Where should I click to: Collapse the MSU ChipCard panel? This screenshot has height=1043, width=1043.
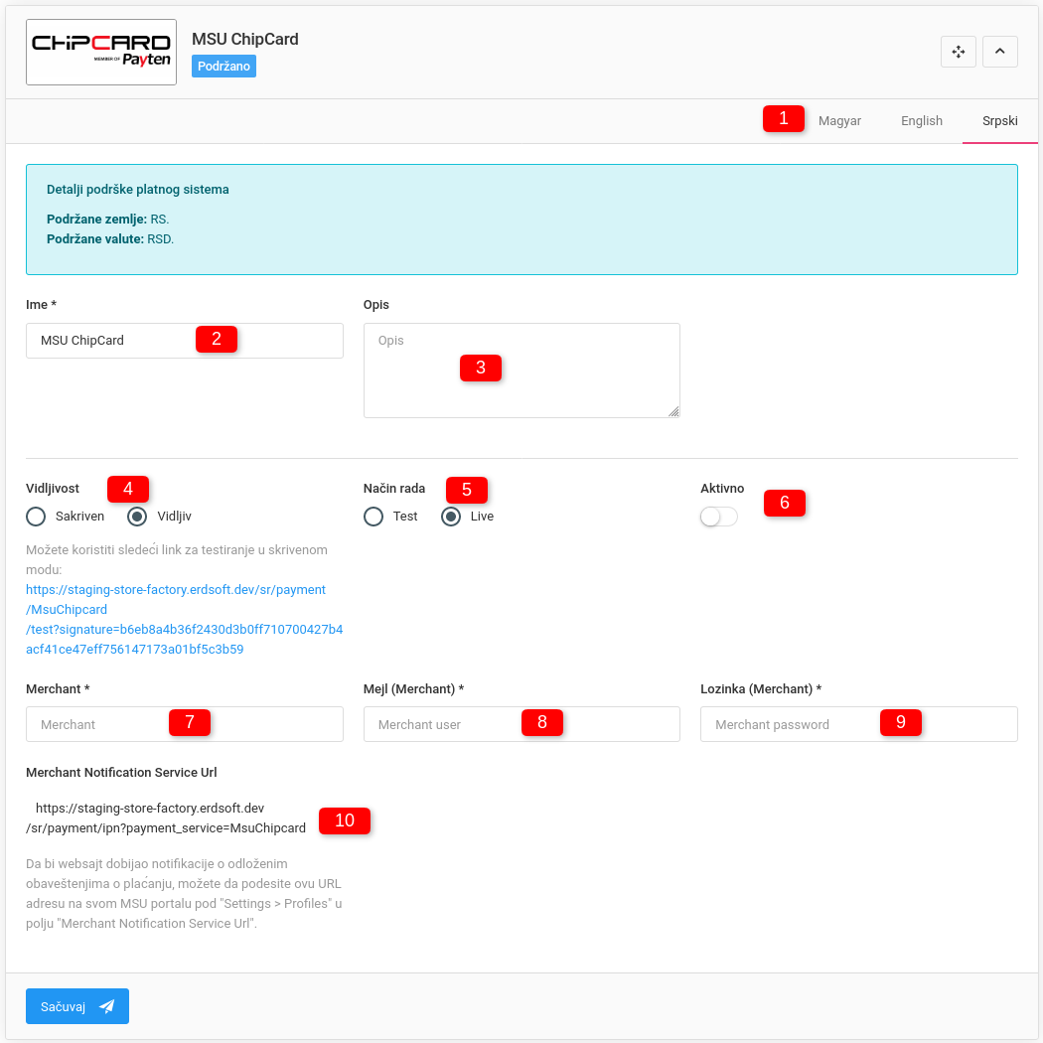(x=1000, y=52)
